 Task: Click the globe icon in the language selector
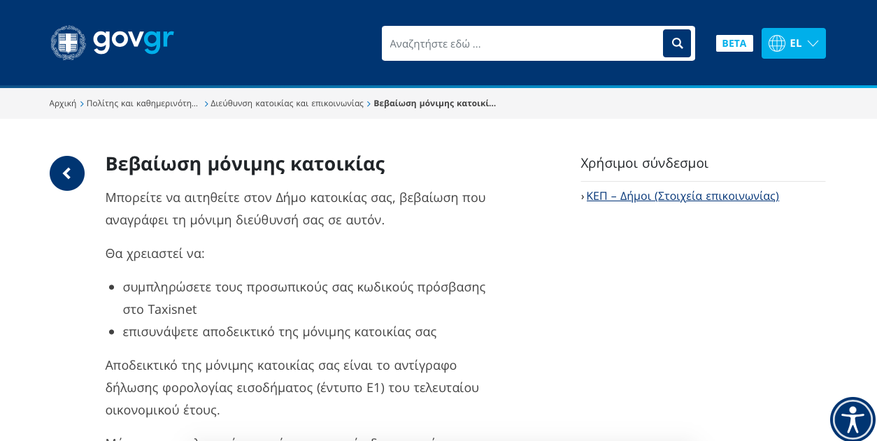778,43
